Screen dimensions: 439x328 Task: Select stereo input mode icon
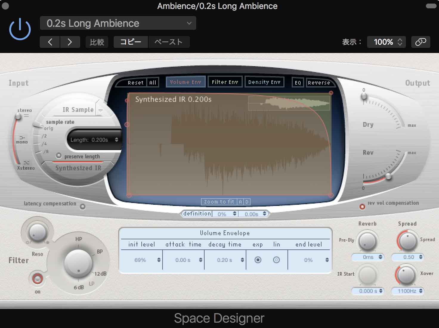click(x=27, y=115)
